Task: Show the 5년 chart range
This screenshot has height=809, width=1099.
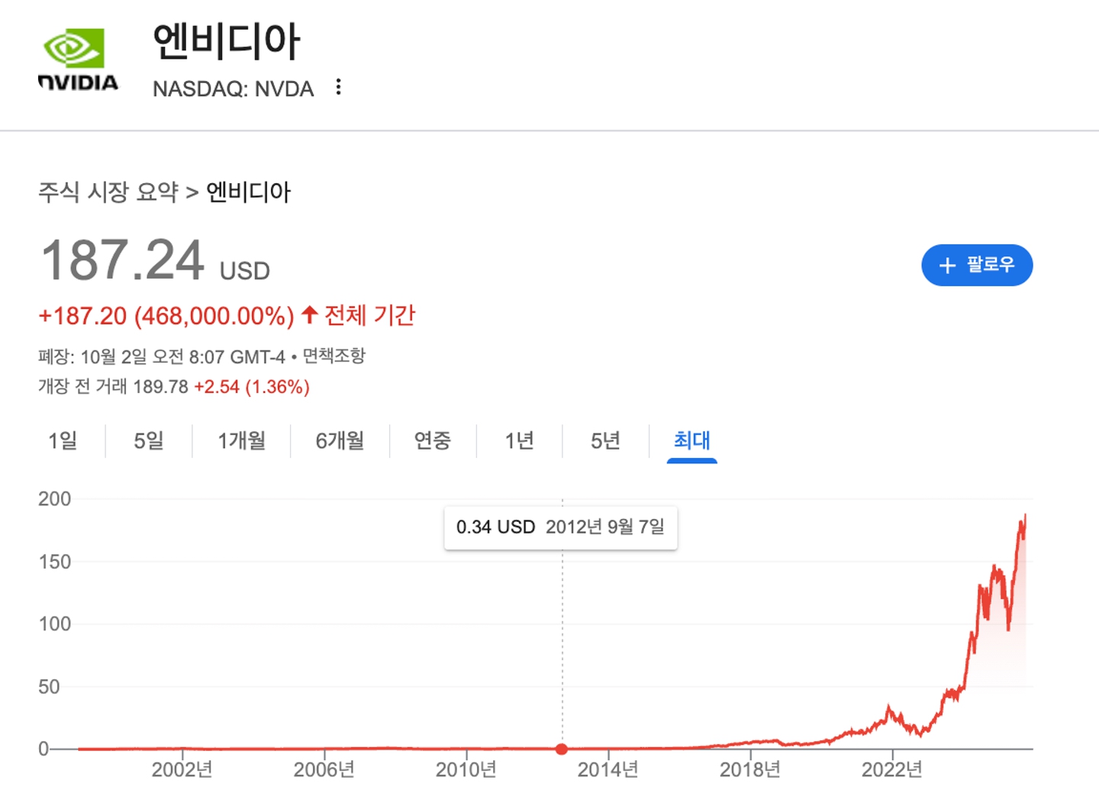Action: (x=605, y=440)
